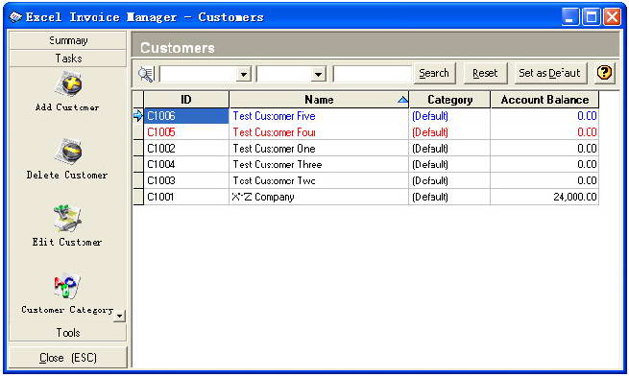Select the C1002 ID cell
This screenshot has height=377, width=629.
pyautogui.click(x=186, y=149)
